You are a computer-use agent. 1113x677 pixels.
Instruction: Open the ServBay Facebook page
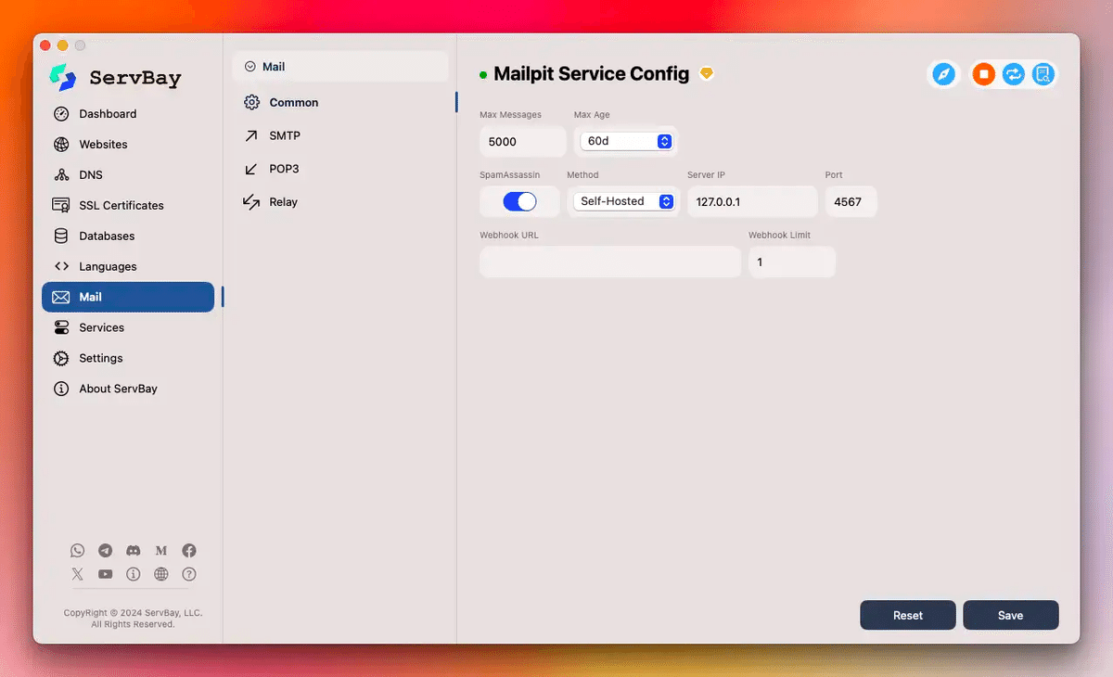tap(189, 550)
